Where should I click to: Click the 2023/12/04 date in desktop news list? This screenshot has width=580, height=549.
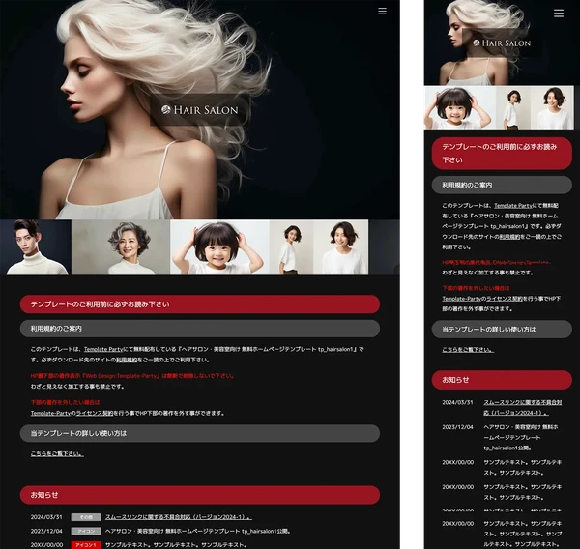pyautogui.click(x=46, y=531)
